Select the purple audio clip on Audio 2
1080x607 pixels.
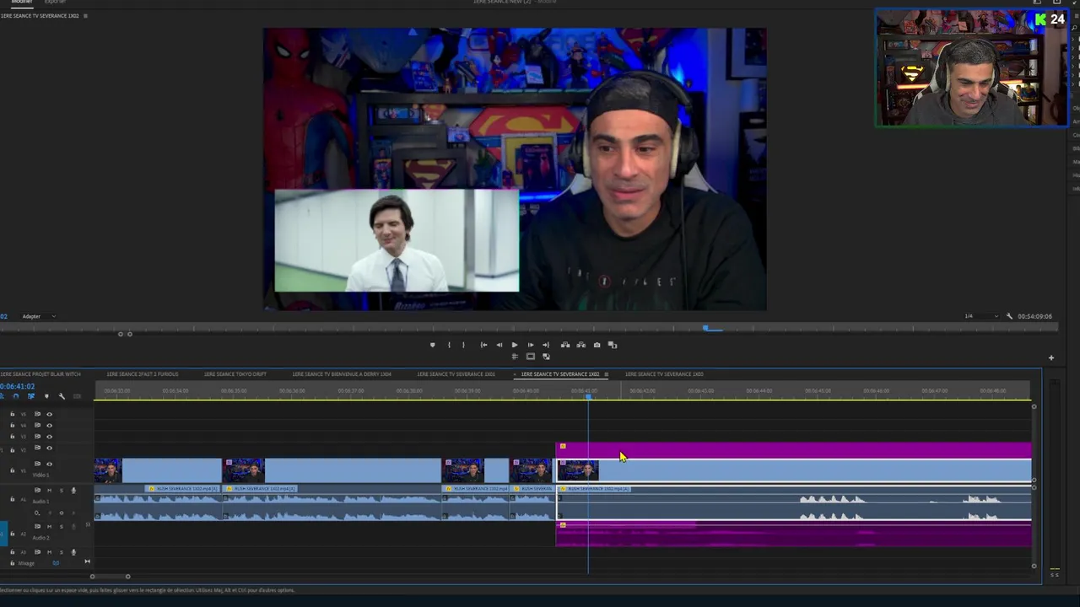coord(793,534)
